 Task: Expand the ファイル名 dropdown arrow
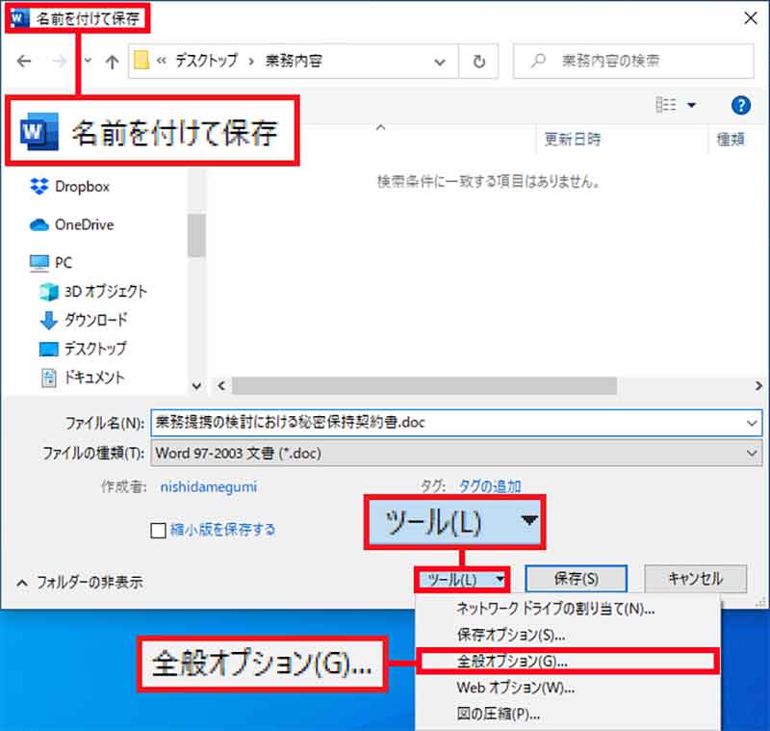pyautogui.click(x=752, y=423)
